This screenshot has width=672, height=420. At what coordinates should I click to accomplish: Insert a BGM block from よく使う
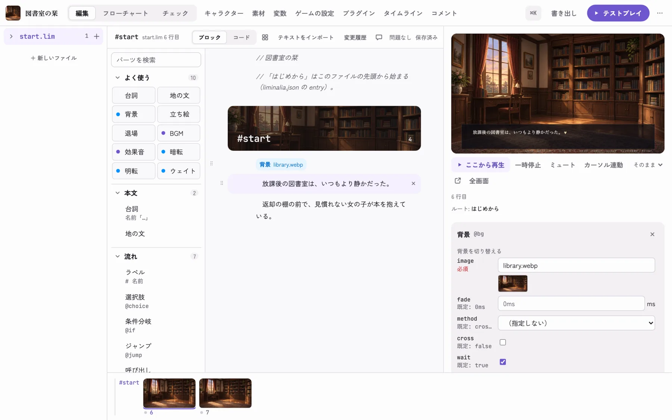[x=178, y=133]
